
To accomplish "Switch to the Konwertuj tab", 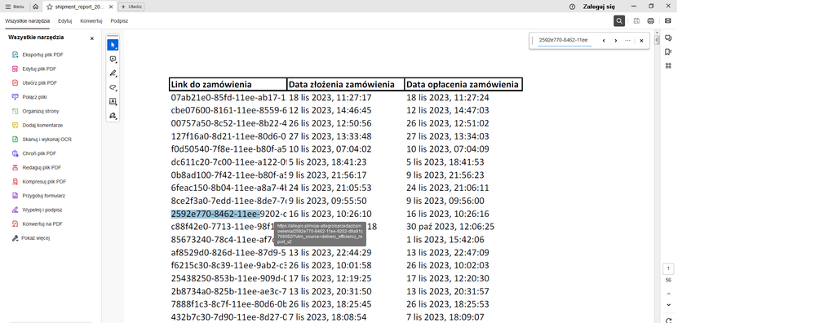I will 91,20.
